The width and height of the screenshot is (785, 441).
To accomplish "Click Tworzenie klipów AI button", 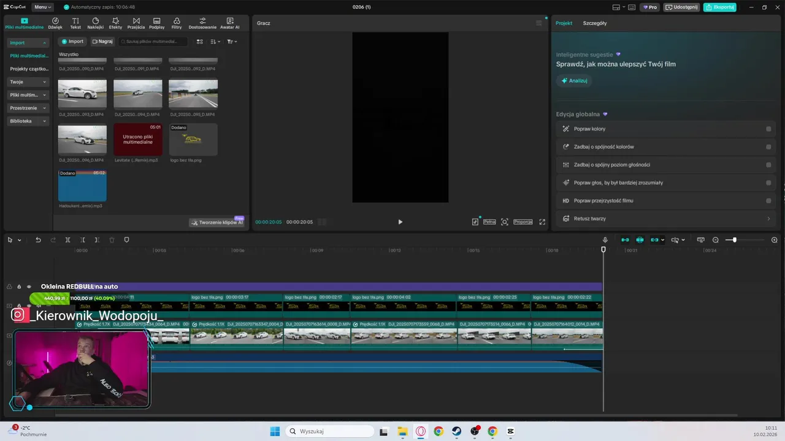I will pos(217,222).
